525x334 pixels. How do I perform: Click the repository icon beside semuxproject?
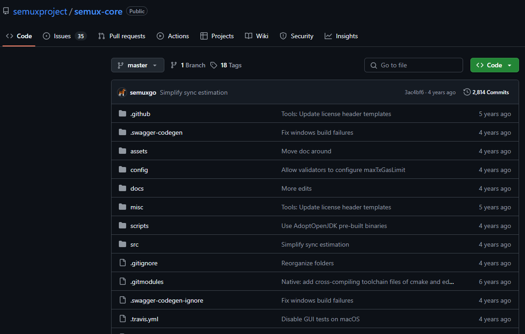pos(6,11)
